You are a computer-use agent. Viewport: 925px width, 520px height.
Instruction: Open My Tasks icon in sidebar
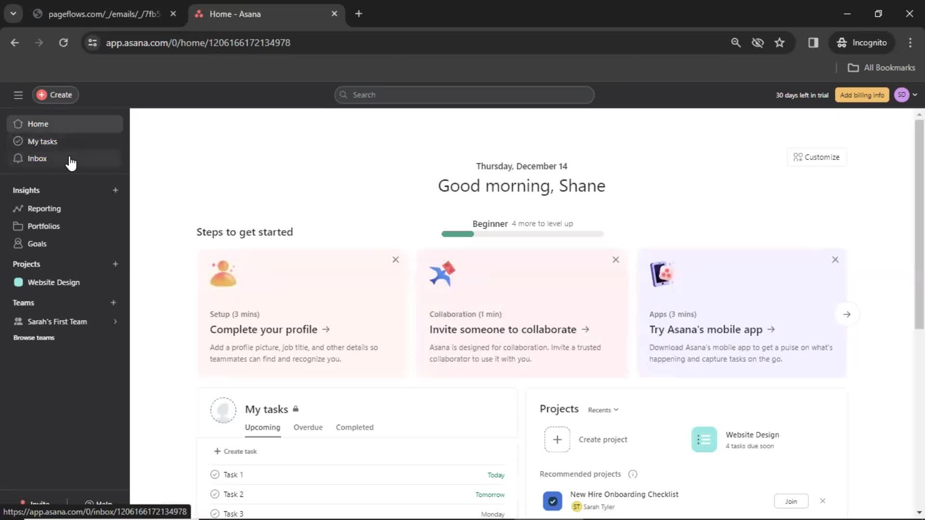pyautogui.click(x=18, y=141)
